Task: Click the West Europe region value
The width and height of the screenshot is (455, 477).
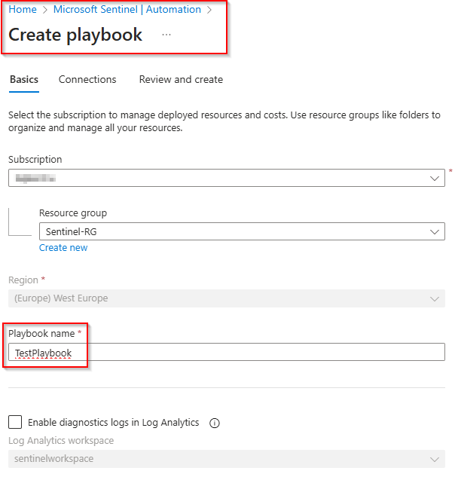Action: click(62, 298)
